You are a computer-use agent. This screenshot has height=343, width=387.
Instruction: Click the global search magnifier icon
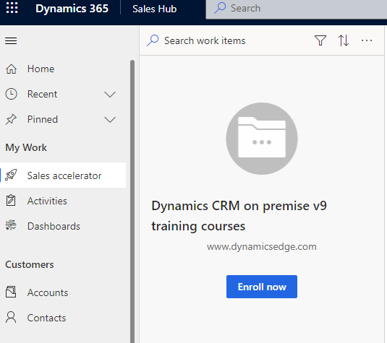[x=220, y=8]
